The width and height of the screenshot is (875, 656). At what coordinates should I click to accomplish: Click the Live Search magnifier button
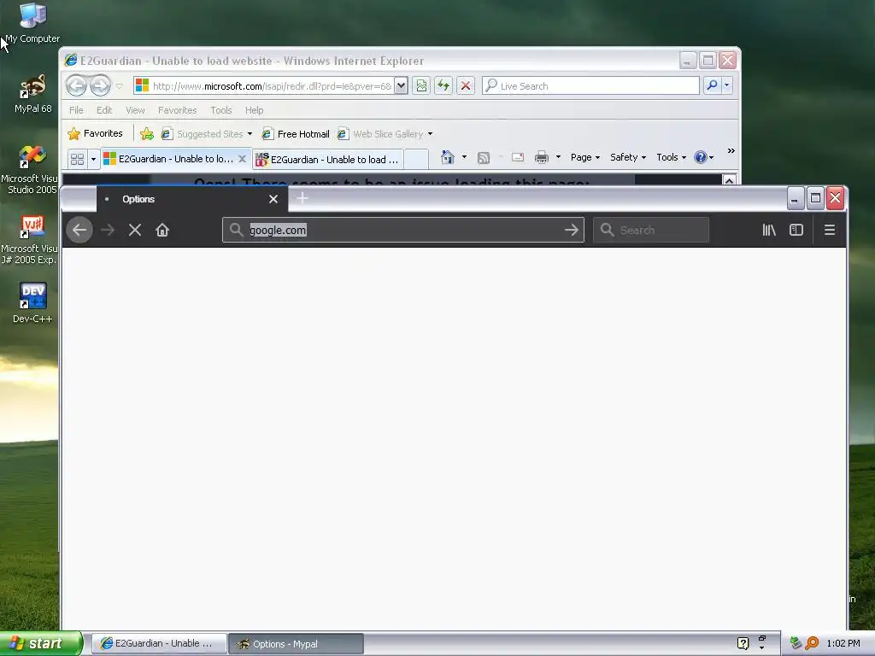click(712, 86)
